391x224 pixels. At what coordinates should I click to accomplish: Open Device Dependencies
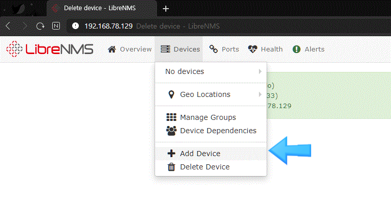click(x=211, y=131)
